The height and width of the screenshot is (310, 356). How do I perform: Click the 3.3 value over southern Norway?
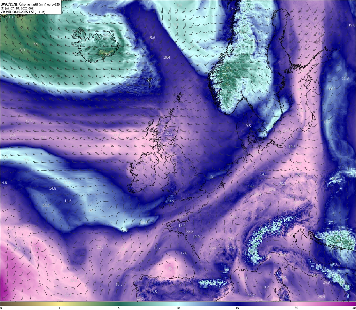click(228, 68)
